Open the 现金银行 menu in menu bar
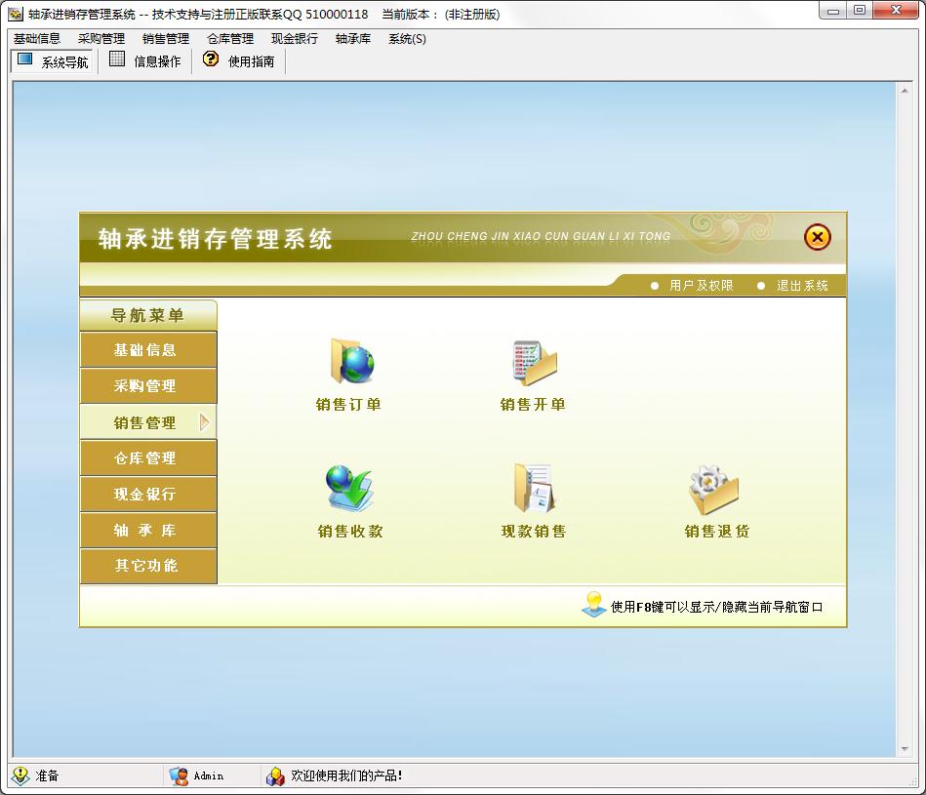Viewport: 926px width, 795px height. point(295,39)
